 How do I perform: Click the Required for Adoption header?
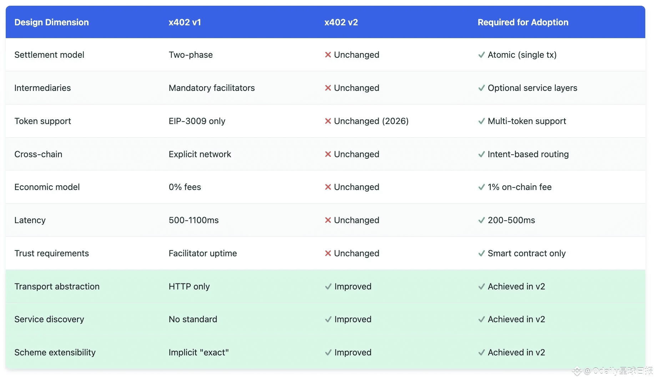[x=523, y=22]
